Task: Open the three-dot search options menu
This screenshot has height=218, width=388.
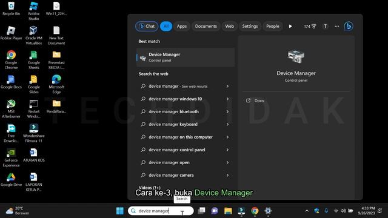Action: [337, 26]
